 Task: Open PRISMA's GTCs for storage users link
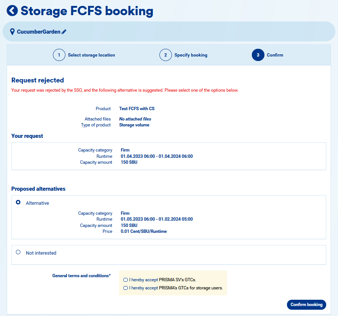(x=190, y=288)
